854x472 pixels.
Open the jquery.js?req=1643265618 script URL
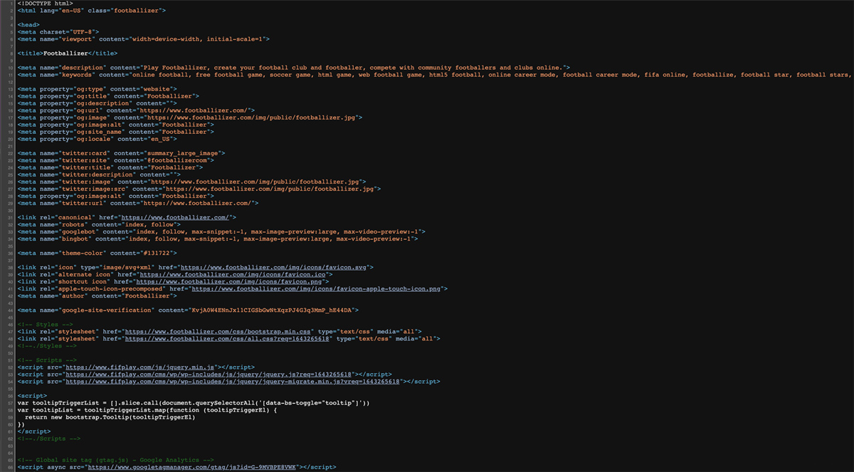[x=209, y=374]
